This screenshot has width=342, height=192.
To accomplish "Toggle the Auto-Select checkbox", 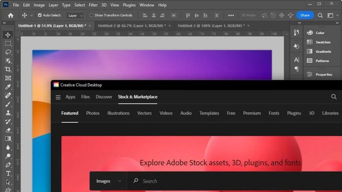I will pyautogui.click(x=40, y=15).
